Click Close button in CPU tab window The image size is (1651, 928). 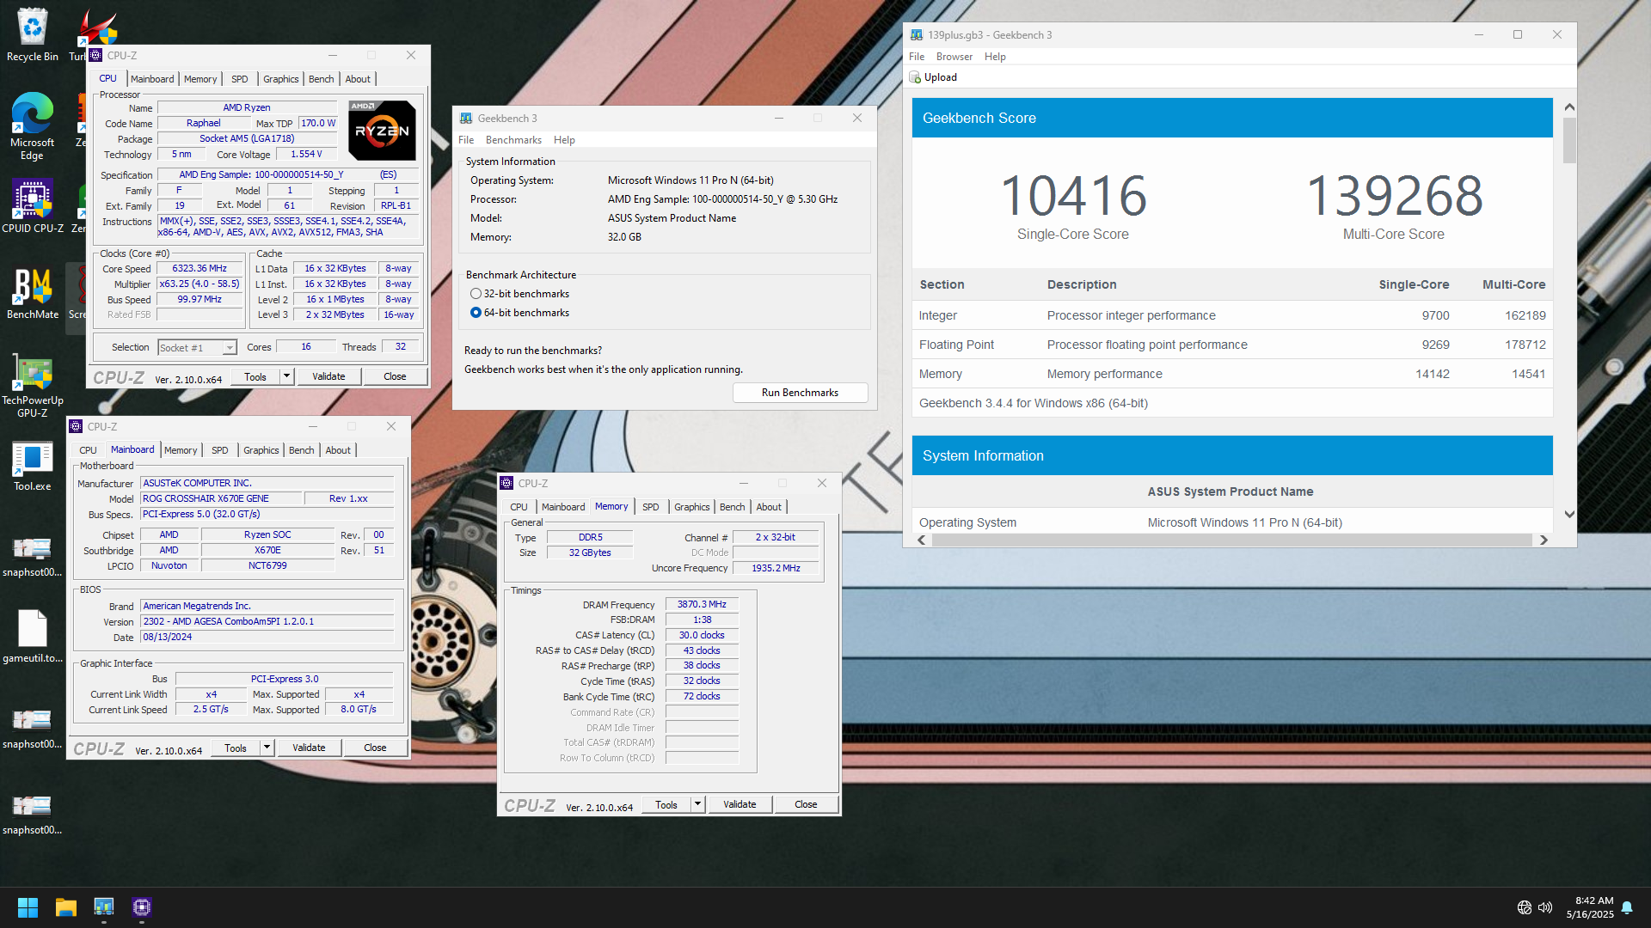pos(395,376)
